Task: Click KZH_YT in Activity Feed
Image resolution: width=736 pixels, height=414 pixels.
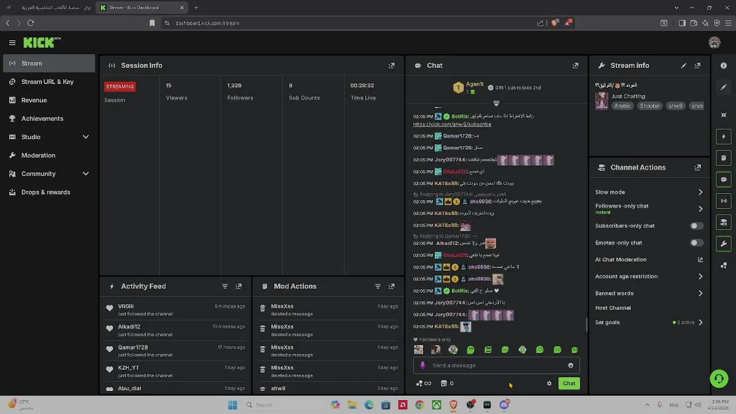Action: click(128, 368)
